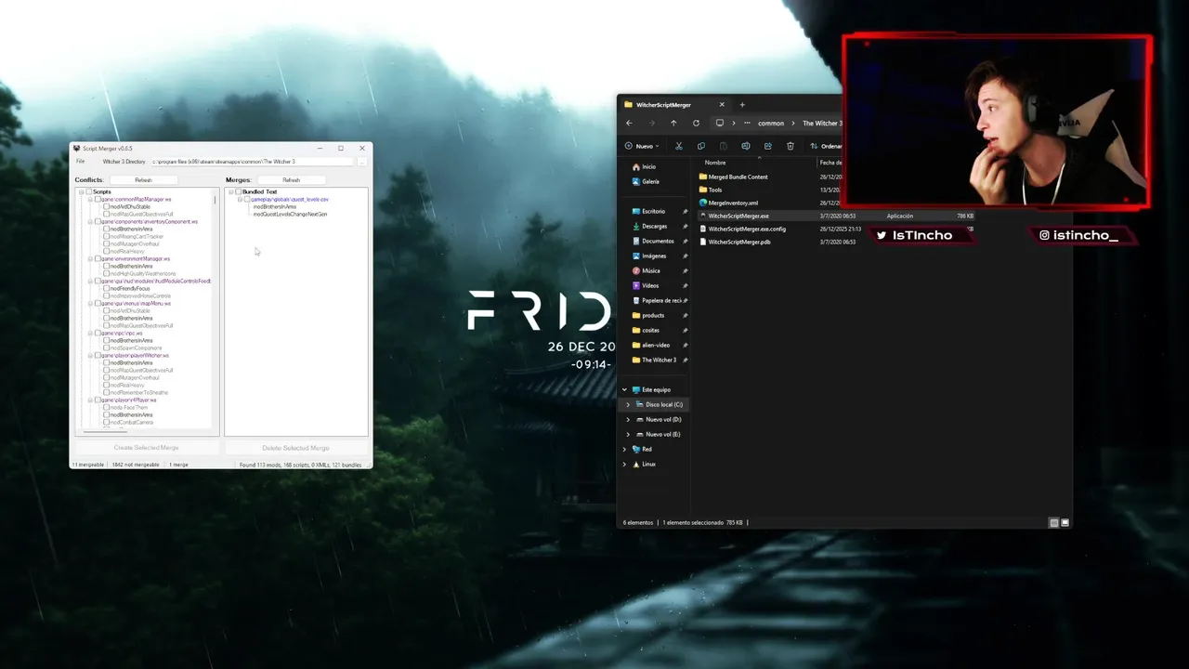Expand the Linux node in sidebar
This screenshot has height=669, width=1189.
coord(624,464)
